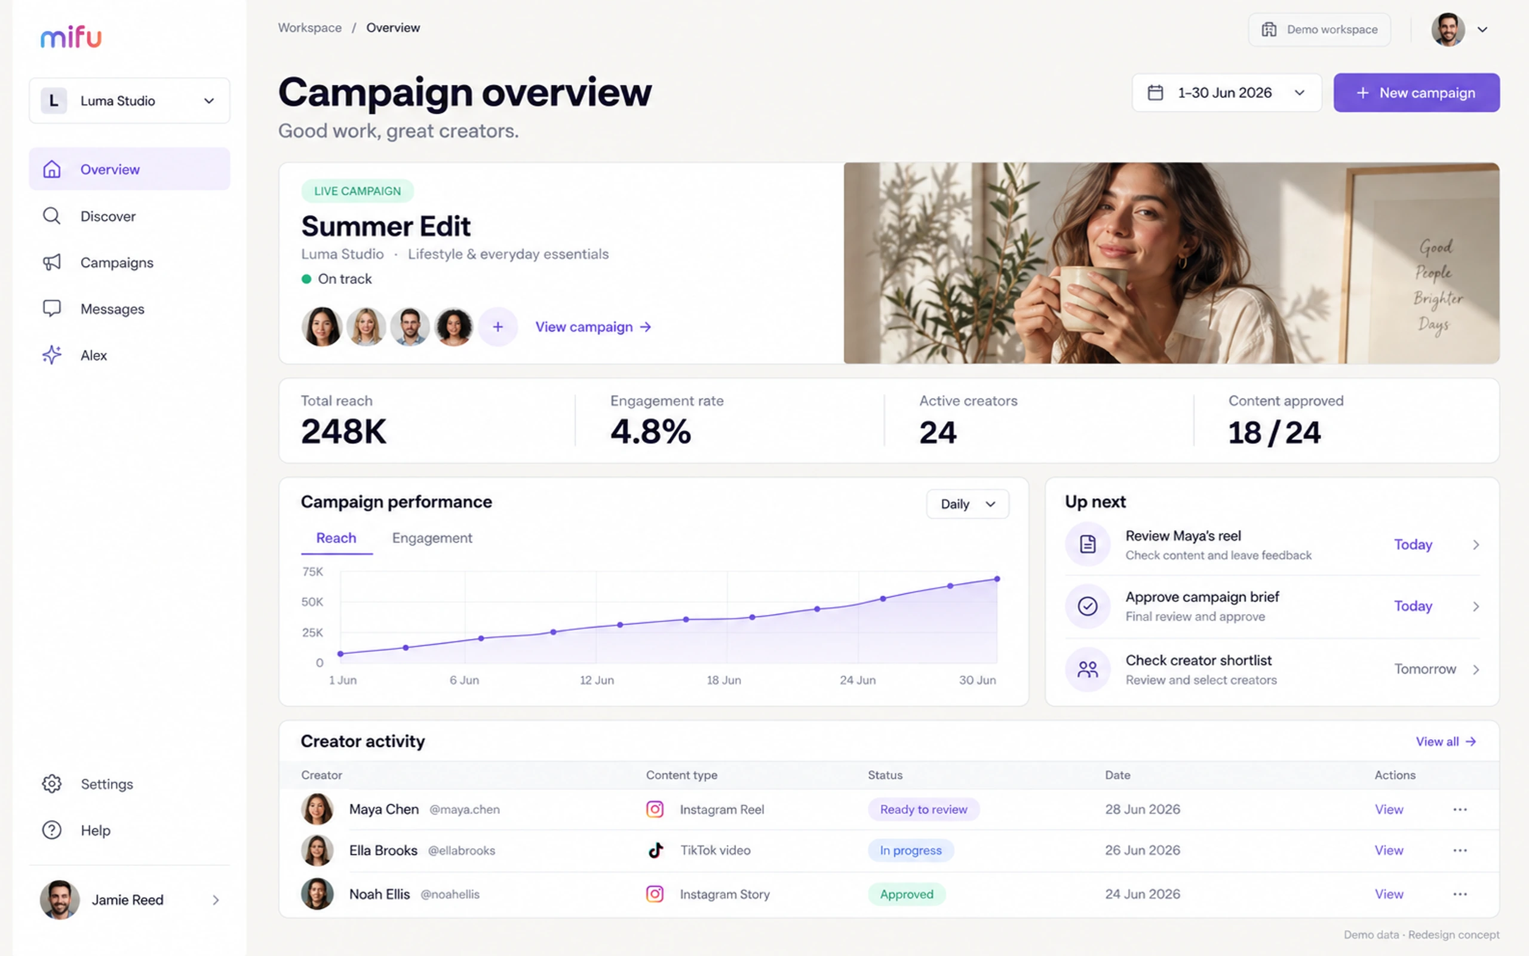Click the Messages chat bubble icon
This screenshot has height=956, width=1529.
click(x=52, y=308)
